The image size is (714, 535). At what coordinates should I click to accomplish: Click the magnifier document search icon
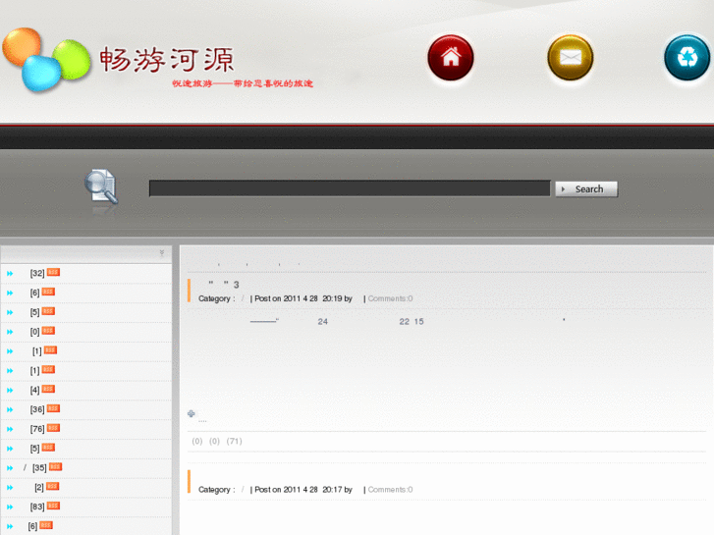point(101,187)
